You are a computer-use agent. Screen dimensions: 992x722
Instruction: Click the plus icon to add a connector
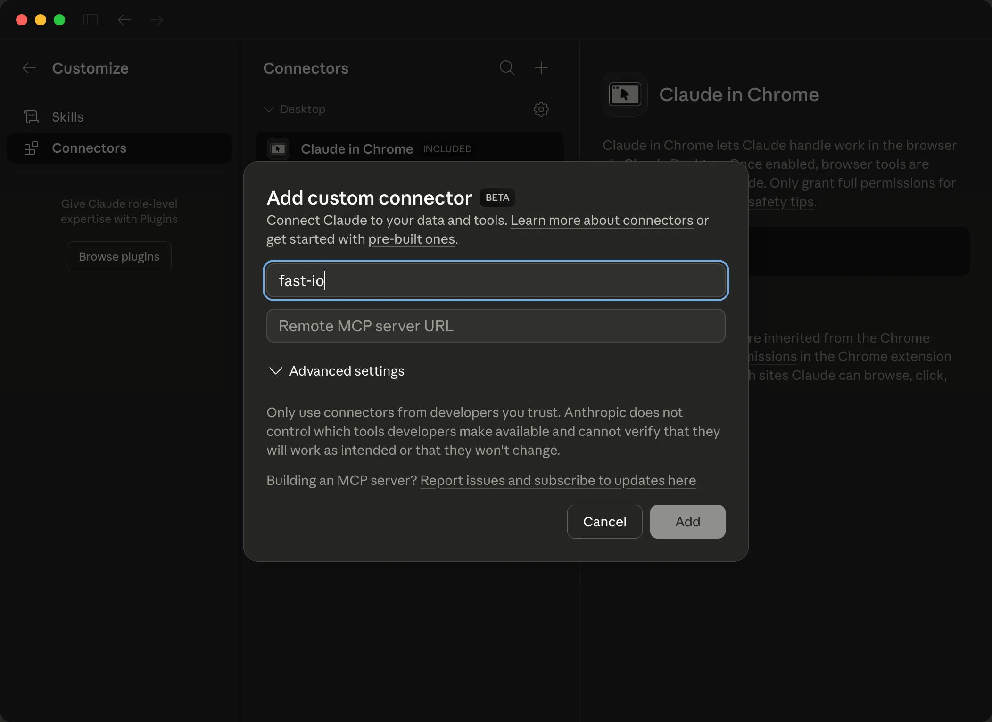click(x=541, y=68)
